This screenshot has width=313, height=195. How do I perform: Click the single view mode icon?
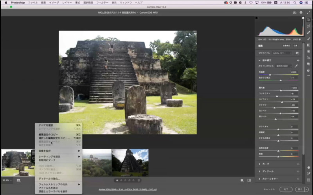(x=242, y=181)
